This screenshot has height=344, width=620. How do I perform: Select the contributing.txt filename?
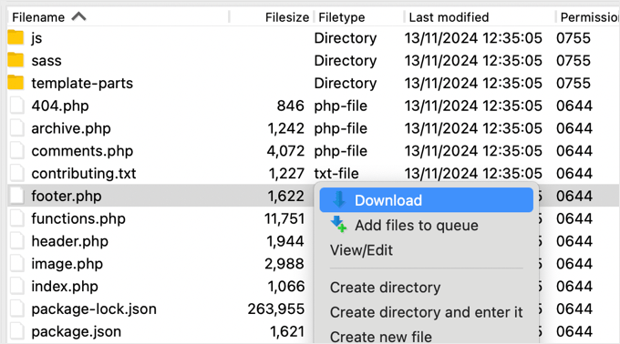84,173
